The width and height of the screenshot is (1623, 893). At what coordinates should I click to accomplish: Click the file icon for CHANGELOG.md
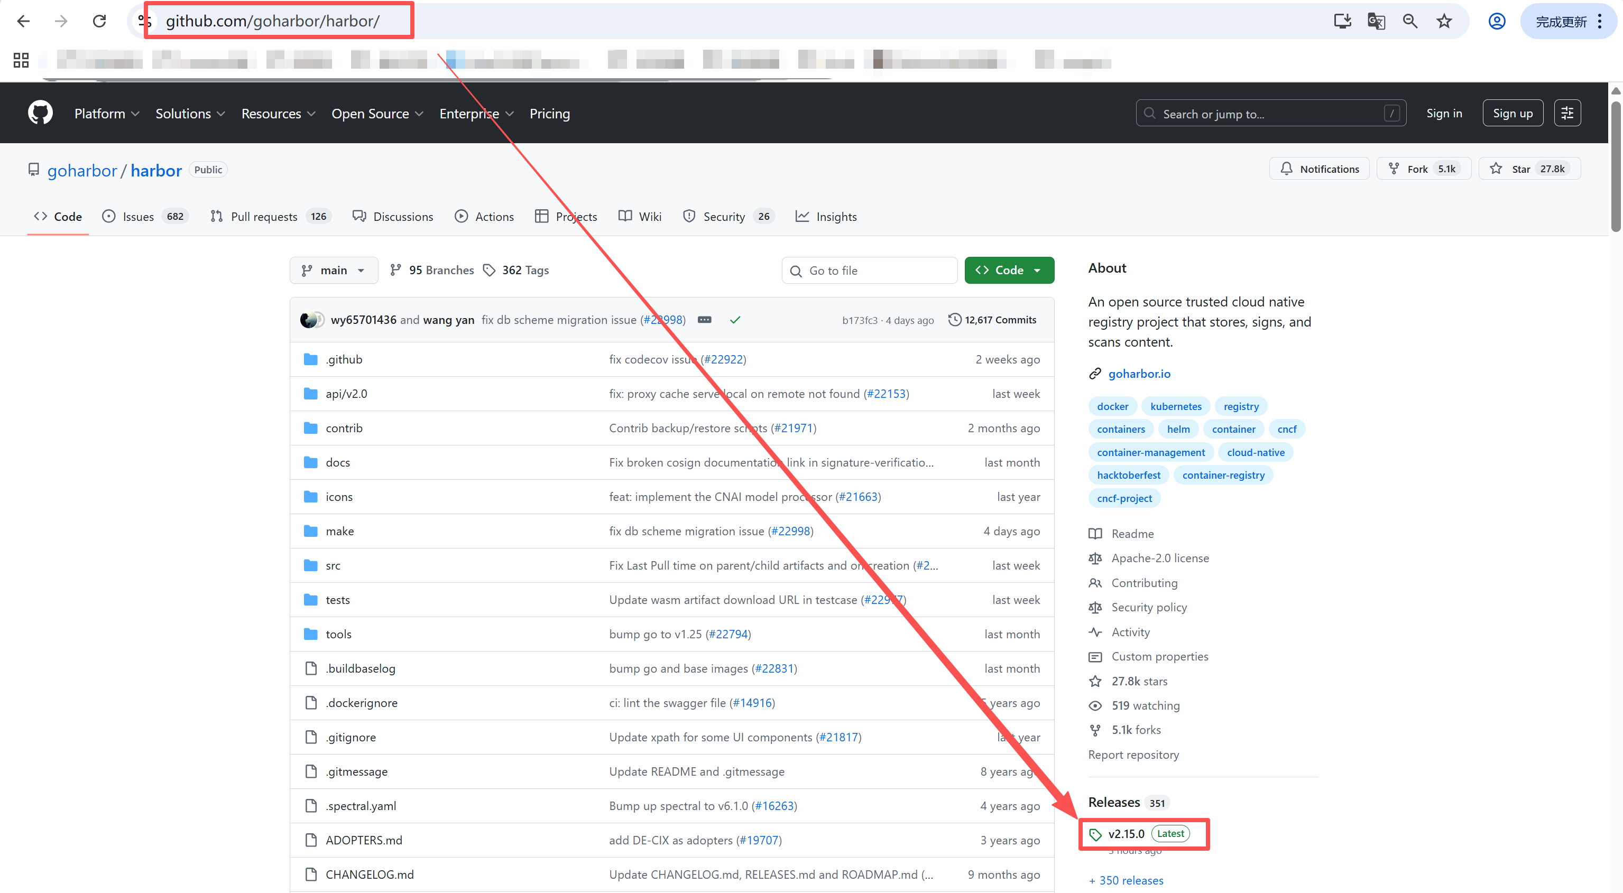pyautogui.click(x=311, y=875)
